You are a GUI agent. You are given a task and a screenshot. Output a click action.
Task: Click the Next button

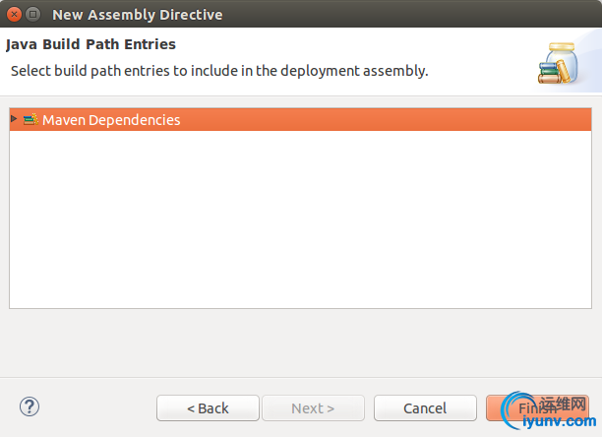point(313,407)
